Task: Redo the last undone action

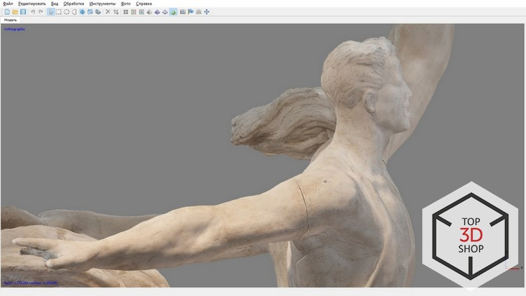Action: [41, 12]
